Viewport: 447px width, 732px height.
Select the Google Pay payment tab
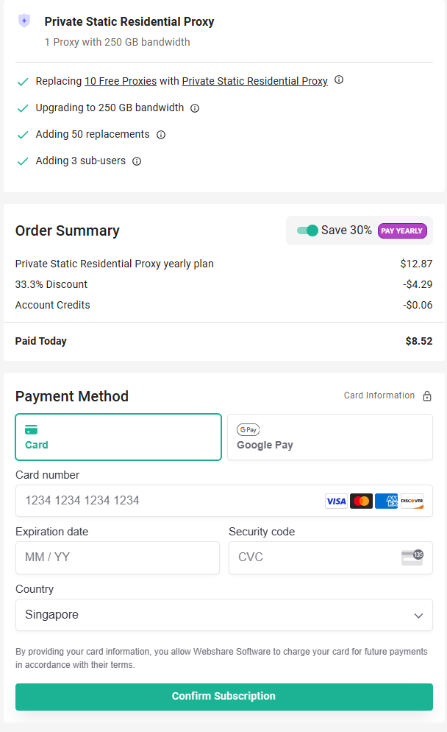[329, 437]
